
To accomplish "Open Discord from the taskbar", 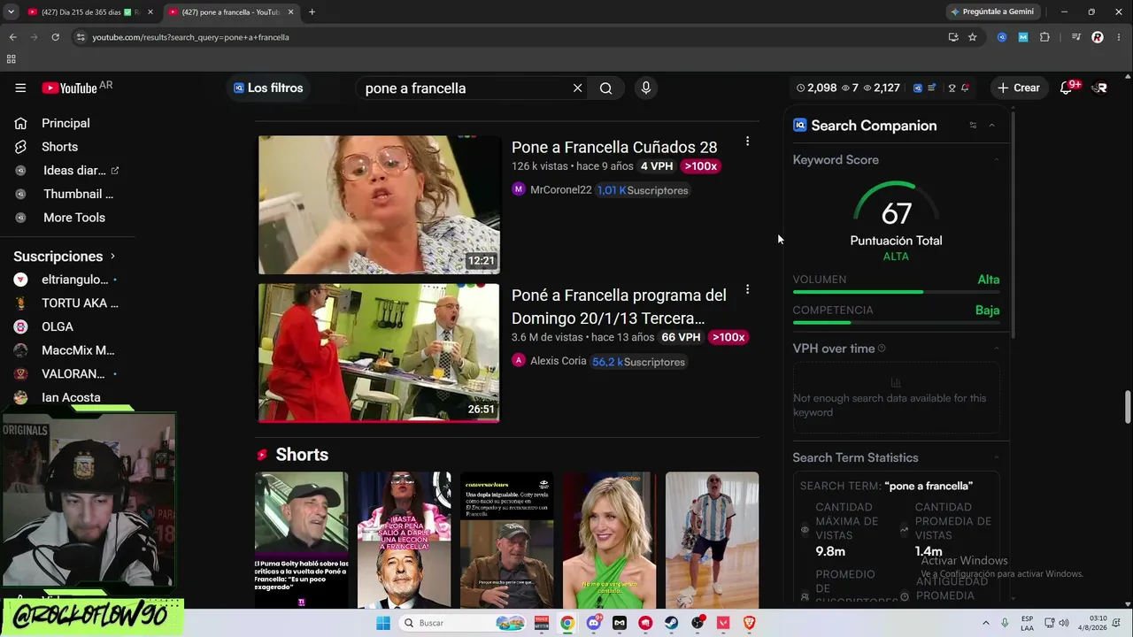I will click(x=594, y=623).
